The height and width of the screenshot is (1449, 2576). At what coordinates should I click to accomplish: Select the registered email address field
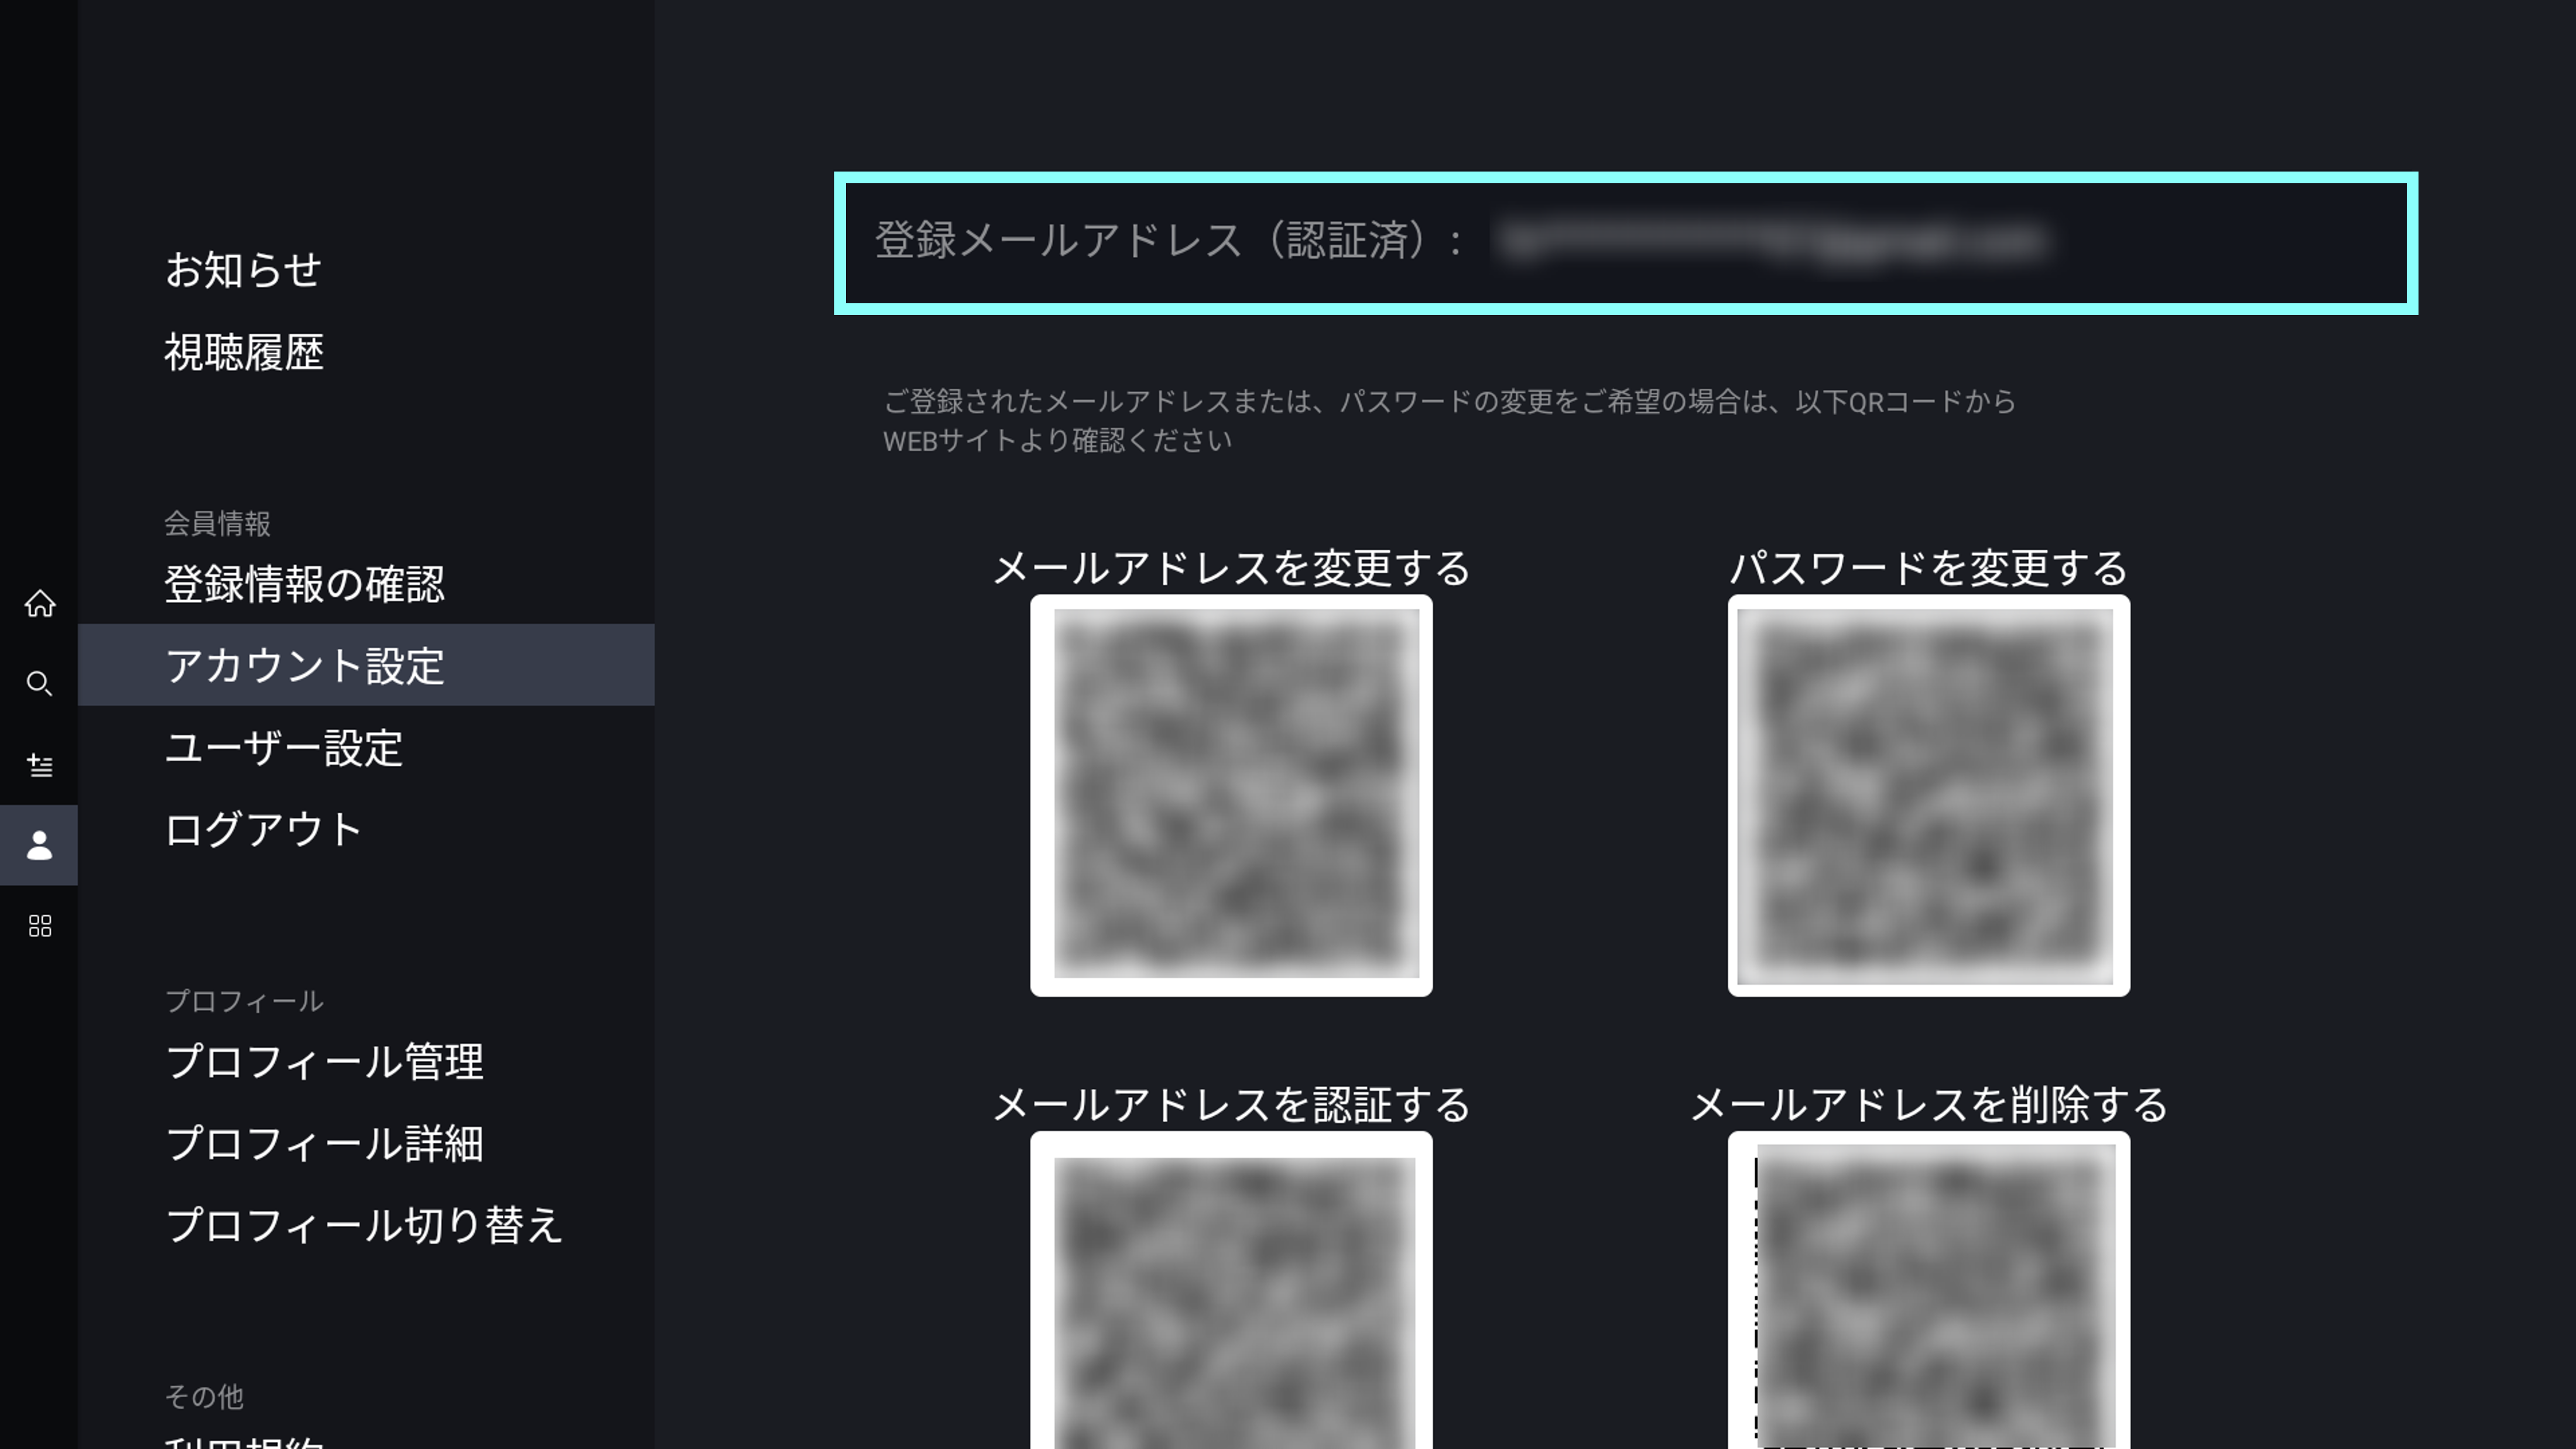coord(1625,243)
